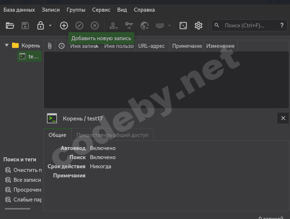Open database folder icon in toolbar

[x=10, y=26]
